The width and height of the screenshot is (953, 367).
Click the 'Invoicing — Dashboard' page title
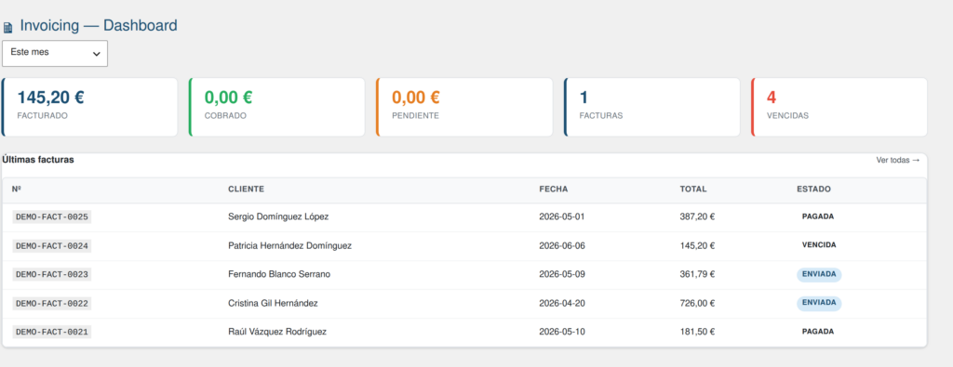click(99, 25)
